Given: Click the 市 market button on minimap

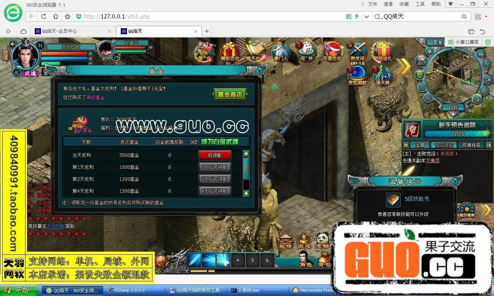Looking at the screenshot, I should [486, 64].
